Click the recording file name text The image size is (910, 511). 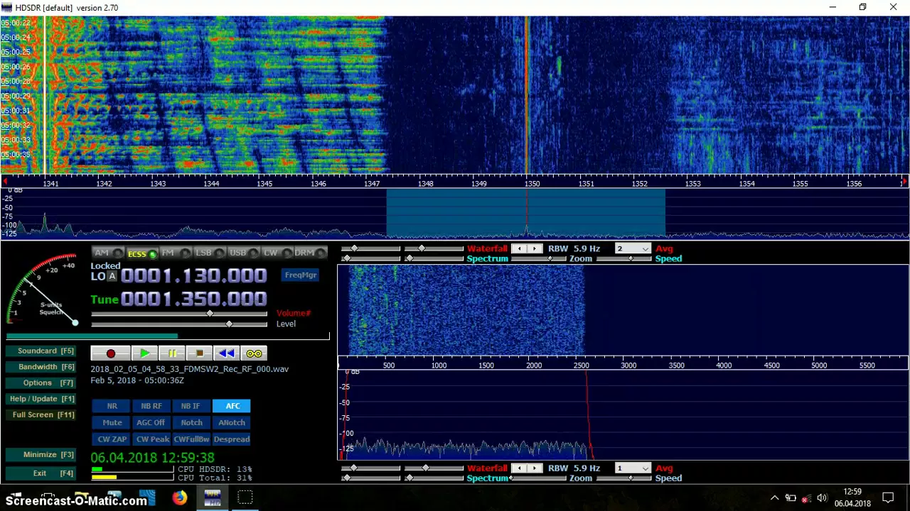[190, 369]
